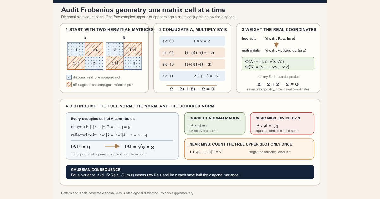The width and height of the screenshot is (380, 199).
Task: Select the top-left dotted cell of matrix B
Action: point(115,49)
